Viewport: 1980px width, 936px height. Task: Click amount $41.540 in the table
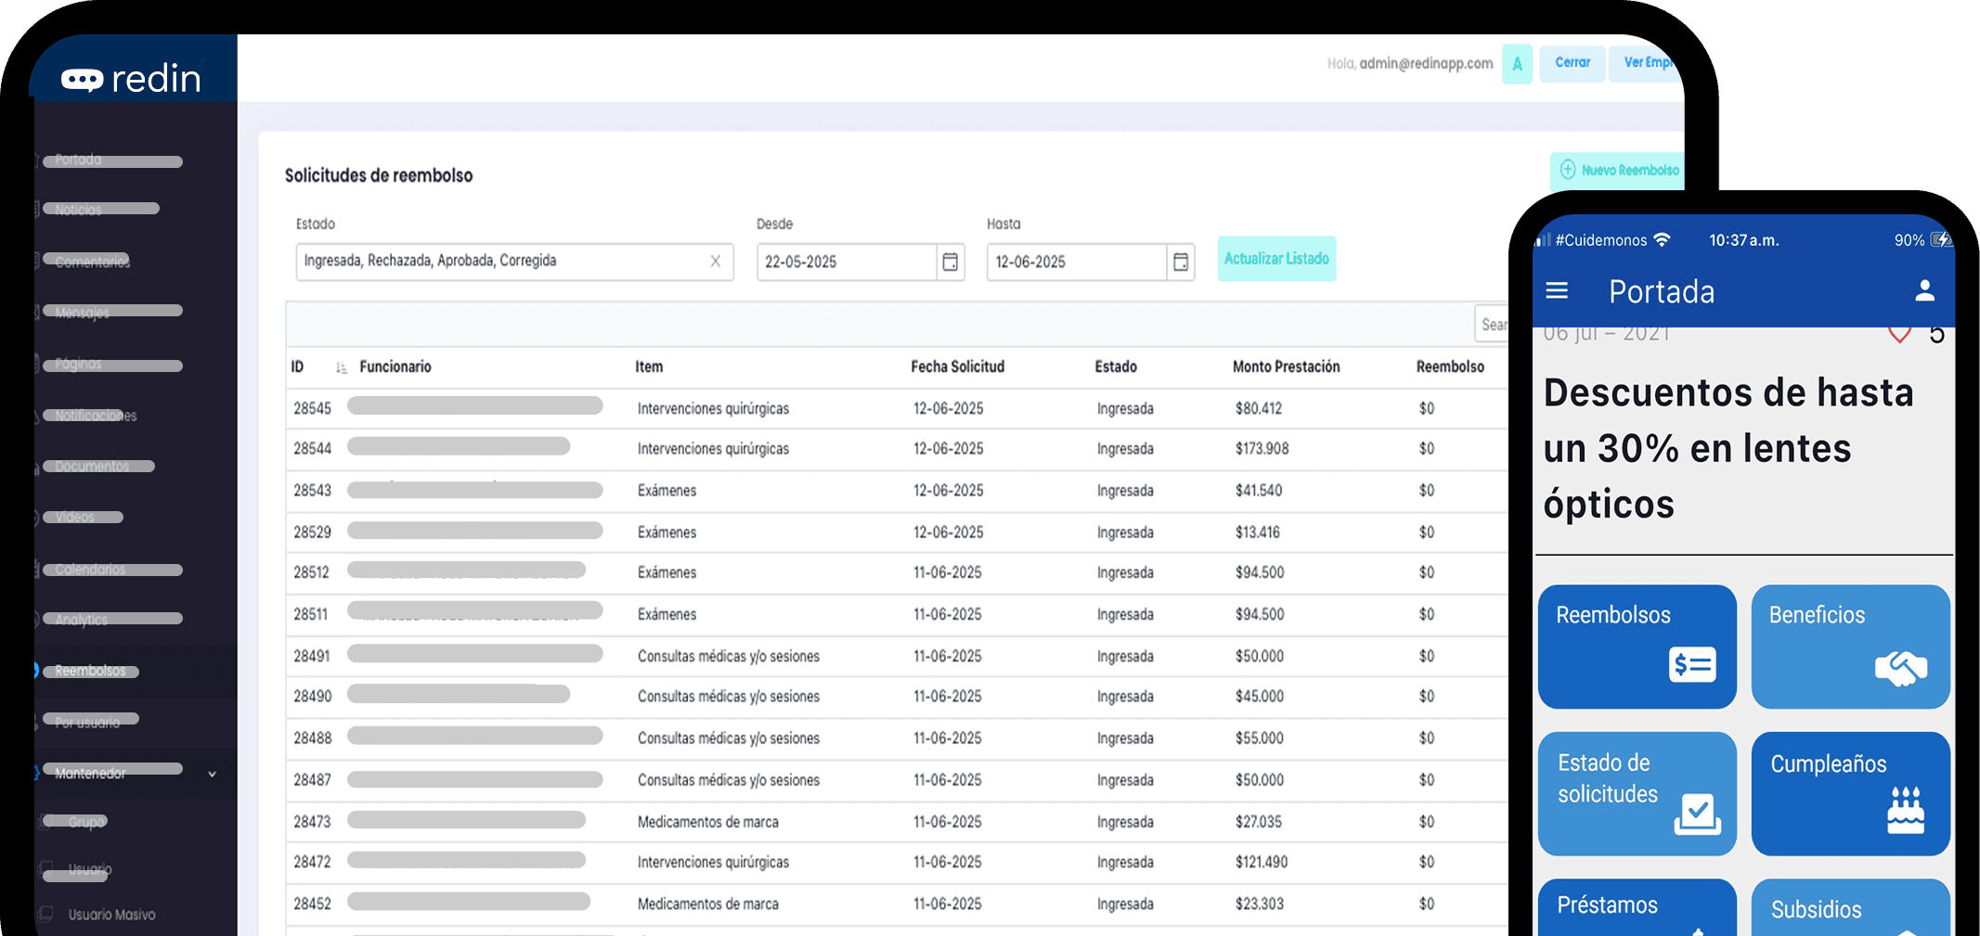point(1259,491)
